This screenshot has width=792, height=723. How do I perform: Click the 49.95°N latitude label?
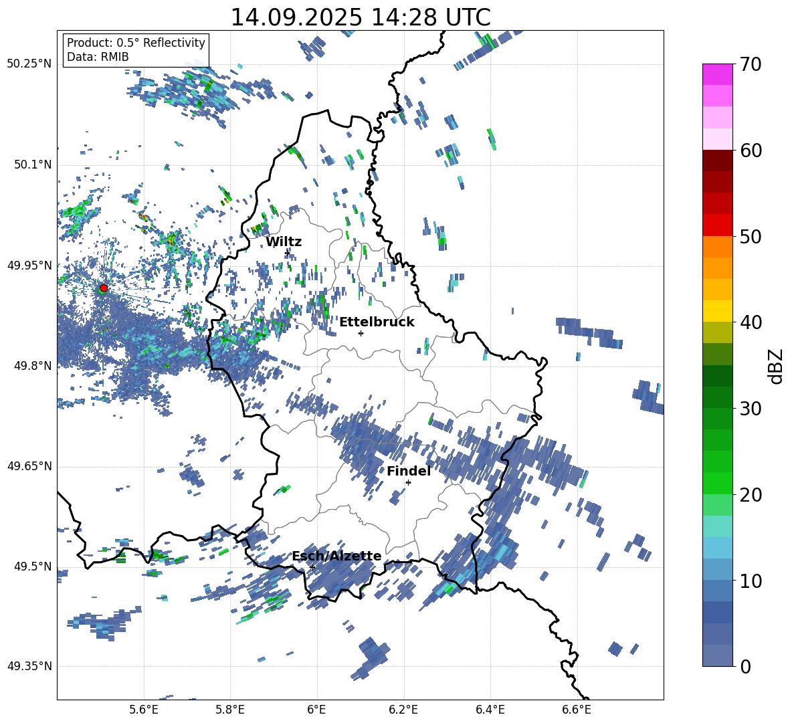point(29,266)
